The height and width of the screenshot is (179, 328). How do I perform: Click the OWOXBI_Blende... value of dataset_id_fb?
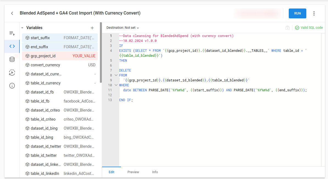click(79, 92)
